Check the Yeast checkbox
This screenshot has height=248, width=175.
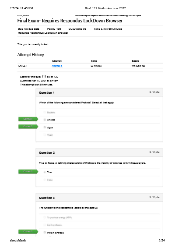point(45,135)
